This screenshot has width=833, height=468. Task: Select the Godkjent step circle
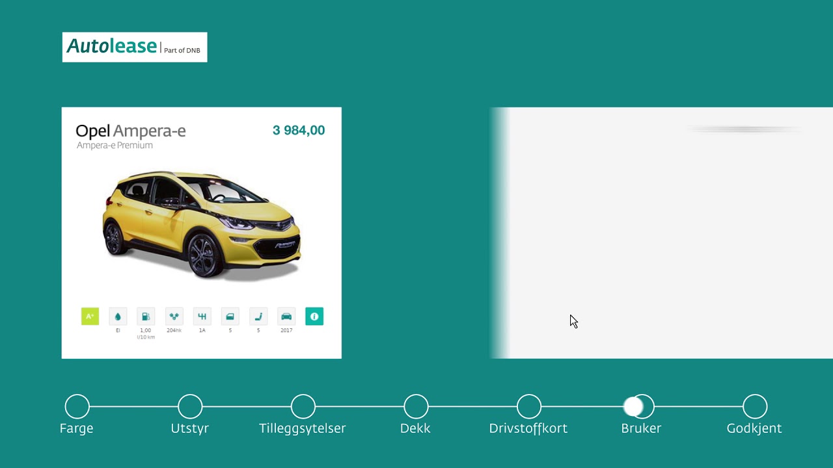coord(755,406)
